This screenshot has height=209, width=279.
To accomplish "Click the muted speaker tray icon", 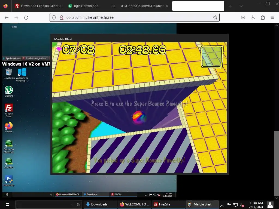I will click(242, 205).
